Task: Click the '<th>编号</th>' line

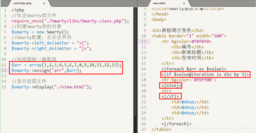Action: point(188,47)
